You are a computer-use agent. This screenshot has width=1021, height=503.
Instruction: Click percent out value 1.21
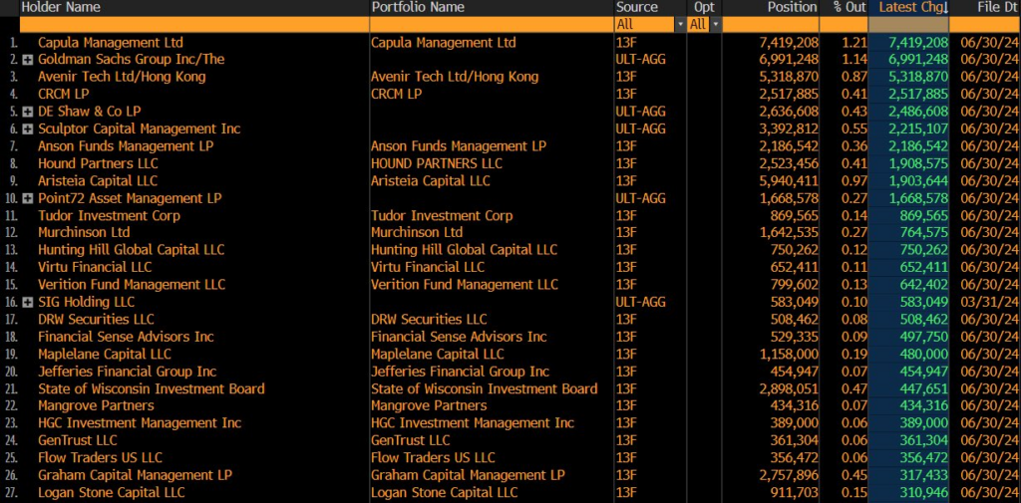[x=854, y=42]
